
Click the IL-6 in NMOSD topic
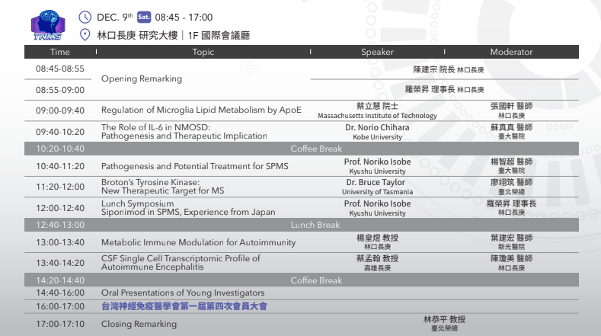184,132
